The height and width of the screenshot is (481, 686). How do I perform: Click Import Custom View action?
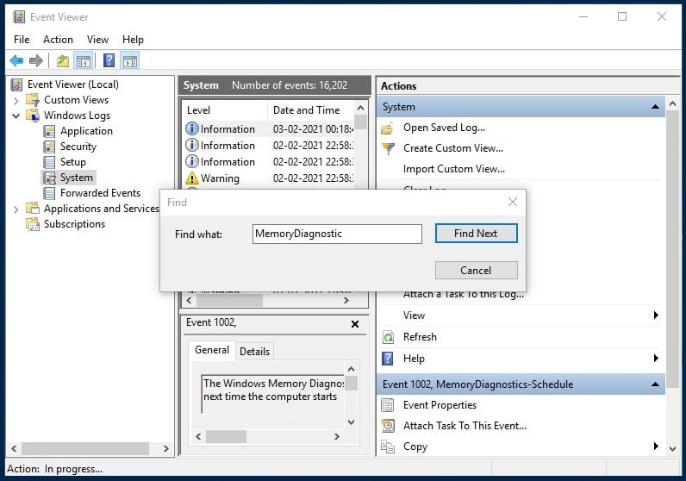[x=453, y=169]
